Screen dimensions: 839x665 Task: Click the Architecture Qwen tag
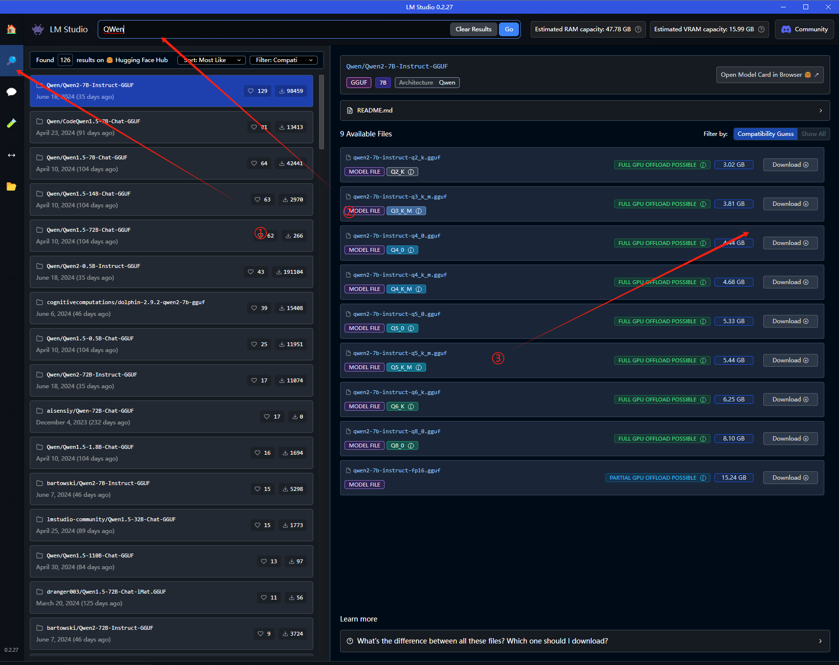pyautogui.click(x=427, y=83)
